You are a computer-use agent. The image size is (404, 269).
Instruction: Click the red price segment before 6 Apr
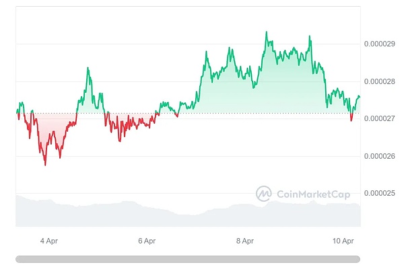[x=128, y=124]
